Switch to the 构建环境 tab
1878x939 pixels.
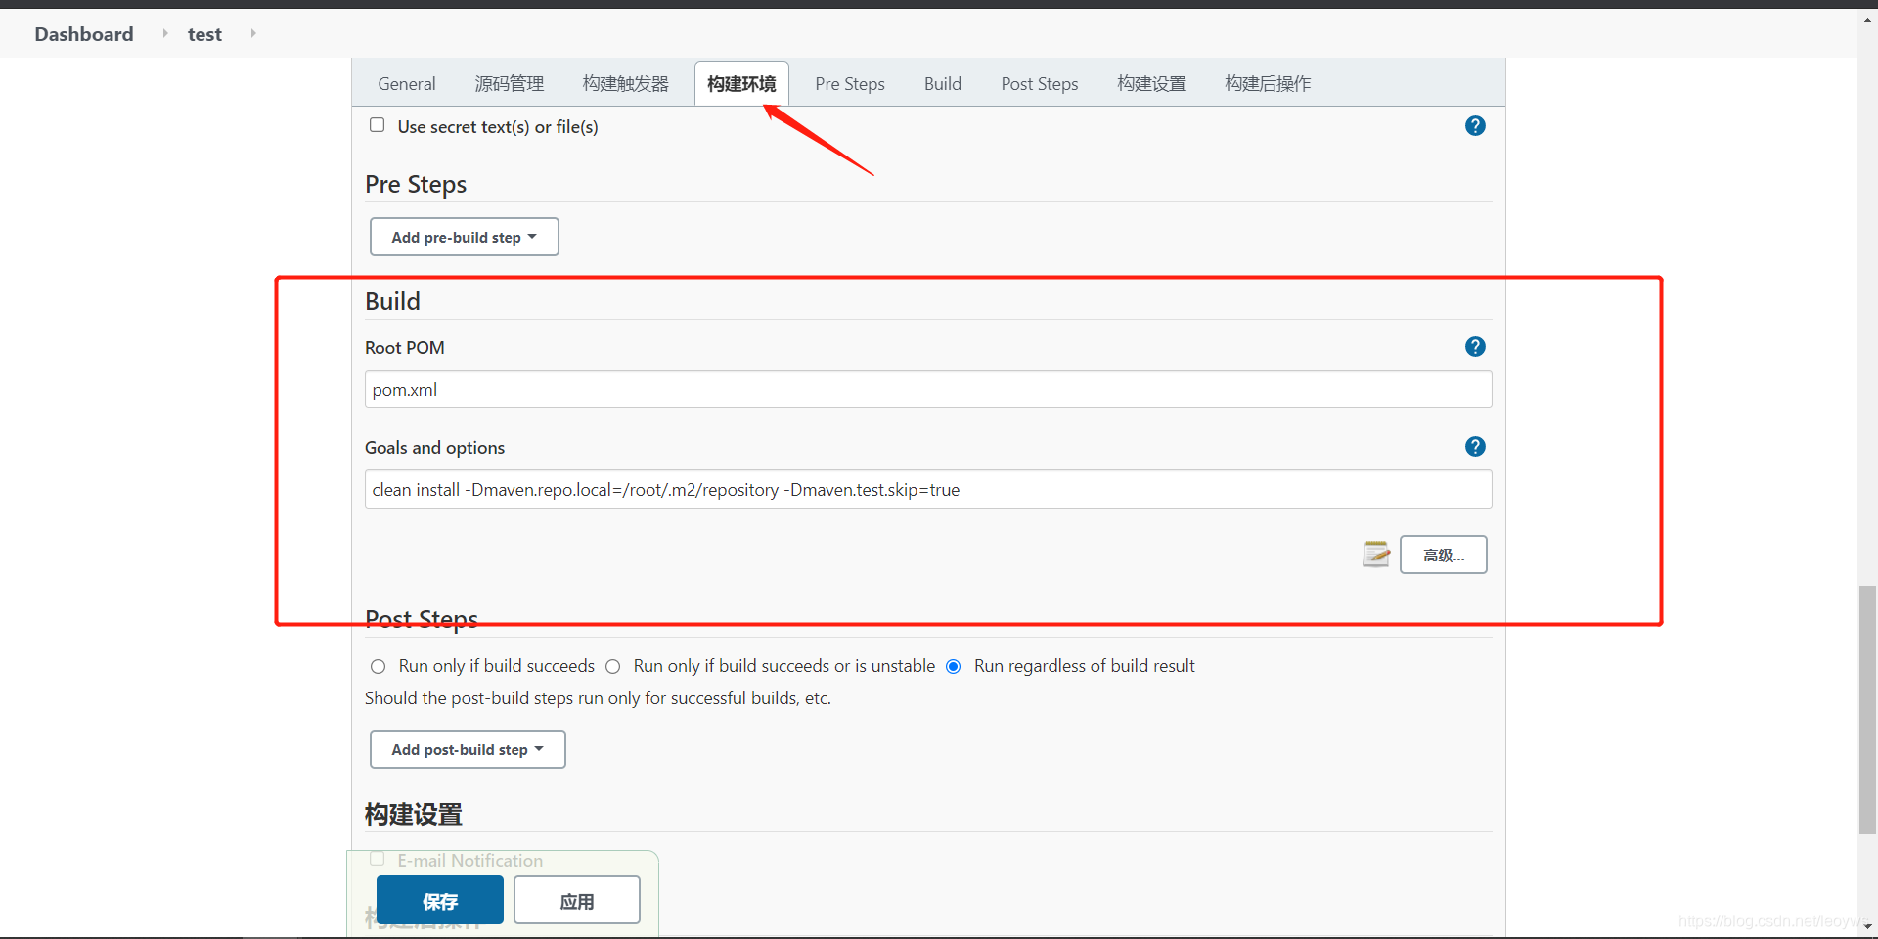pos(741,84)
